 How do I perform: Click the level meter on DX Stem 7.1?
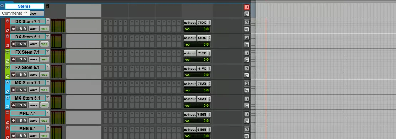click(x=58, y=26)
